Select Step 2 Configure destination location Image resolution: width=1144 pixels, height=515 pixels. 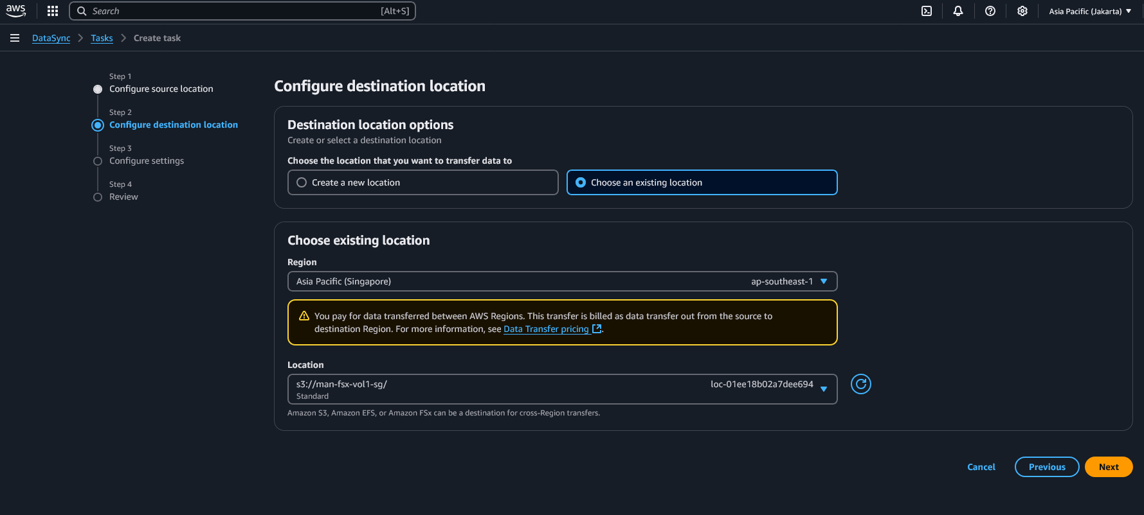[x=173, y=125]
